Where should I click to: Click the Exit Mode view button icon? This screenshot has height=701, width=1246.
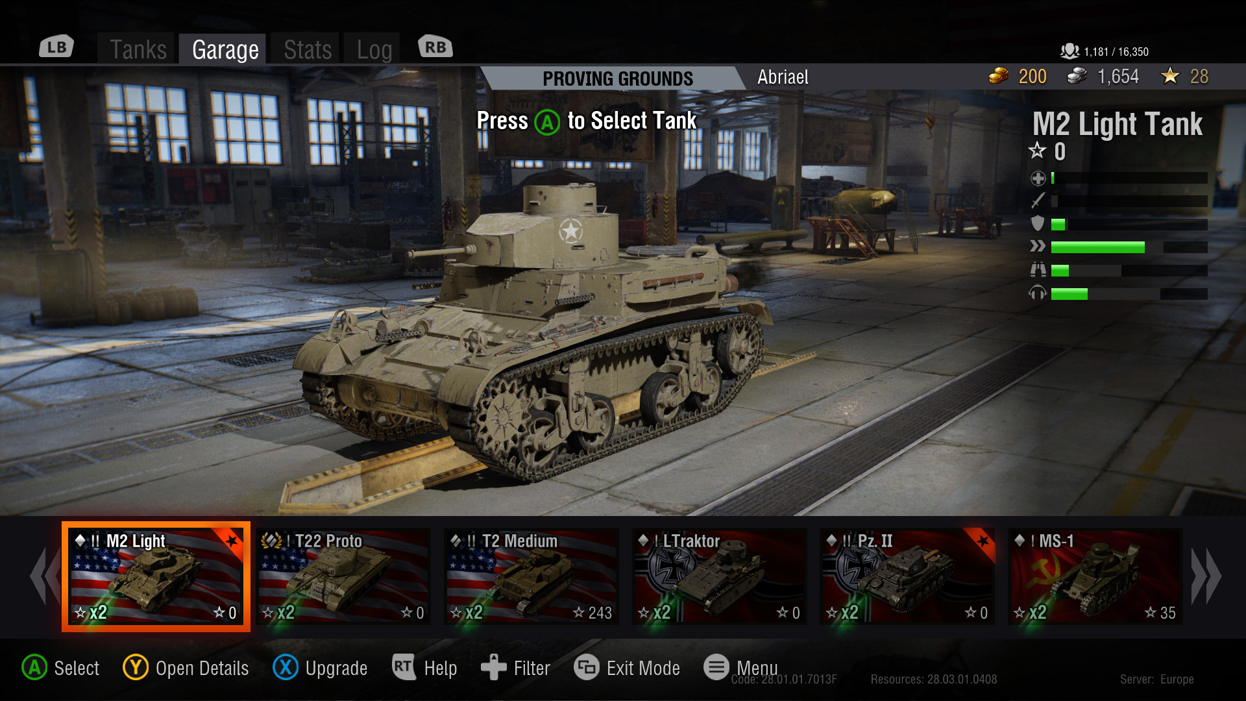point(587,667)
